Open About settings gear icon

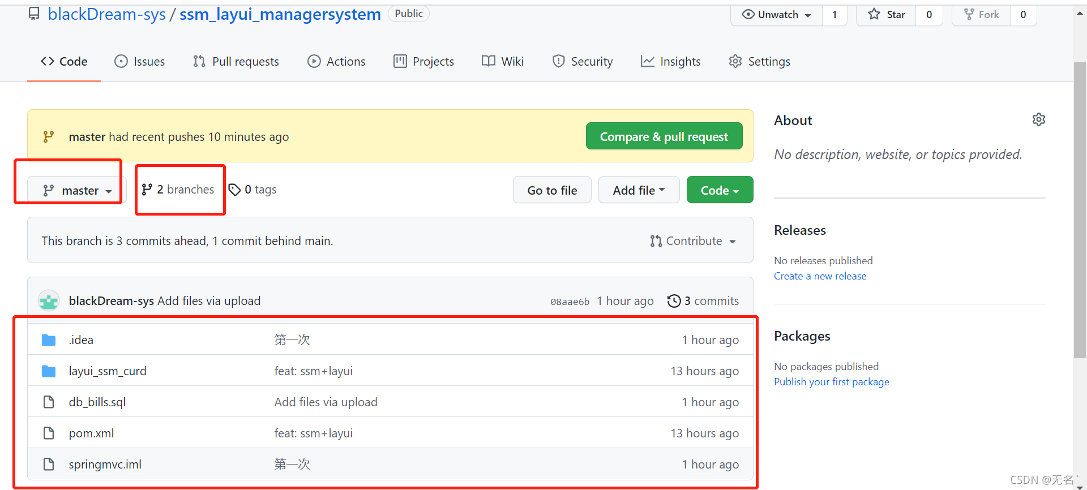pos(1039,119)
